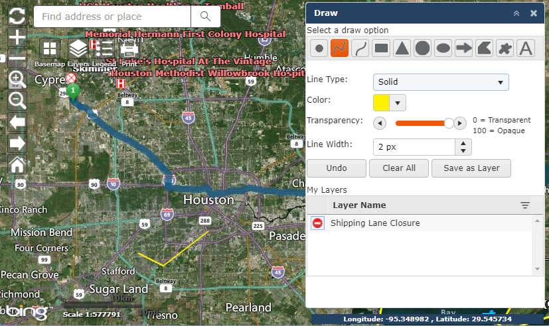Click Save as Layer button
The height and width of the screenshot is (326, 549).
click(x=471, y=168)
